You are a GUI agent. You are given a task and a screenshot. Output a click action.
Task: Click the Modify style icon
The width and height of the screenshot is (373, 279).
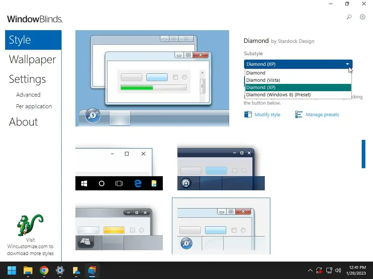point(248,114)
